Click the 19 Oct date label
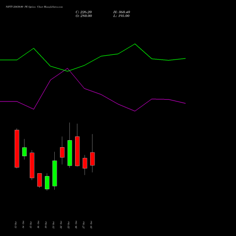 pyautogui.click(x=46, y=225)
